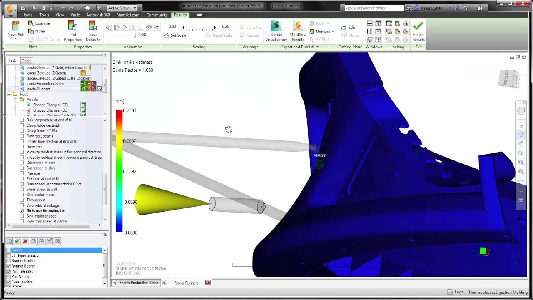Open the Home ribbon tab
Viewport: 533px width, 300px height.
[x=27, y=15]
